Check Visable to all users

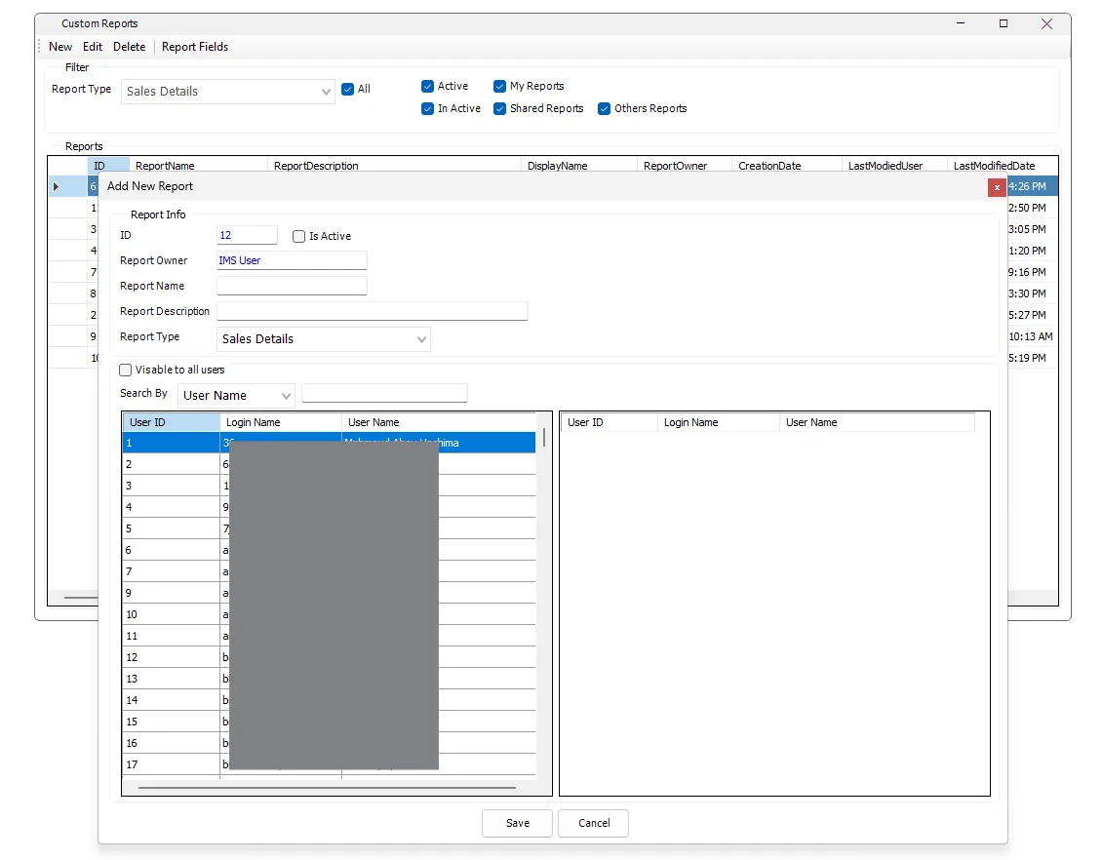tap(125, 370)
